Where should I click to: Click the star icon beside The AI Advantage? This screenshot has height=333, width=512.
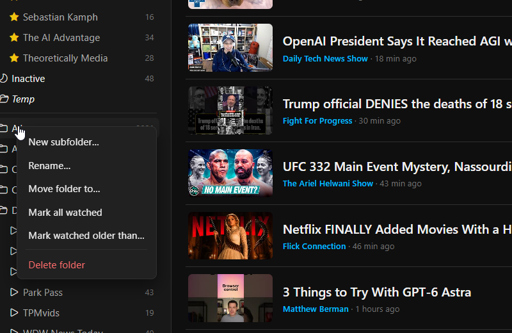point(14,38)
